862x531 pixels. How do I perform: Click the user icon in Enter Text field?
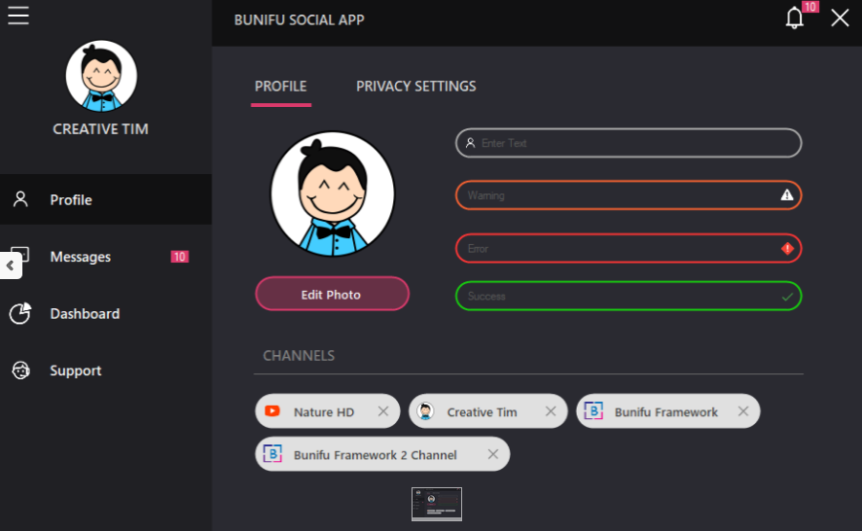(x=470, y=143)
